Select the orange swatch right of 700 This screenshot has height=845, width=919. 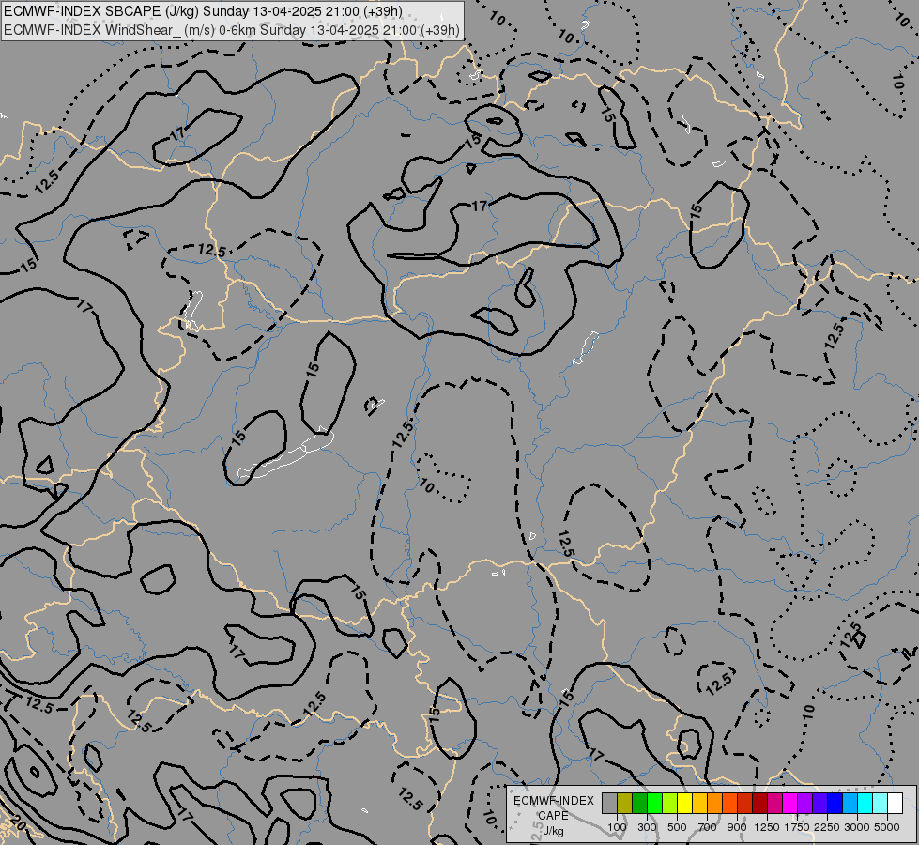[x=714, y=804]
